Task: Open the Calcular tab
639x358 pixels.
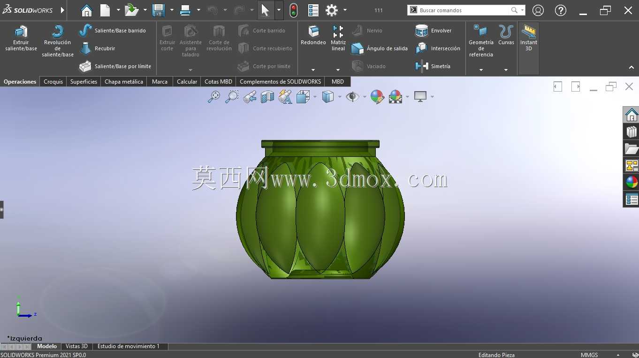Action: [x=187, y=82]
